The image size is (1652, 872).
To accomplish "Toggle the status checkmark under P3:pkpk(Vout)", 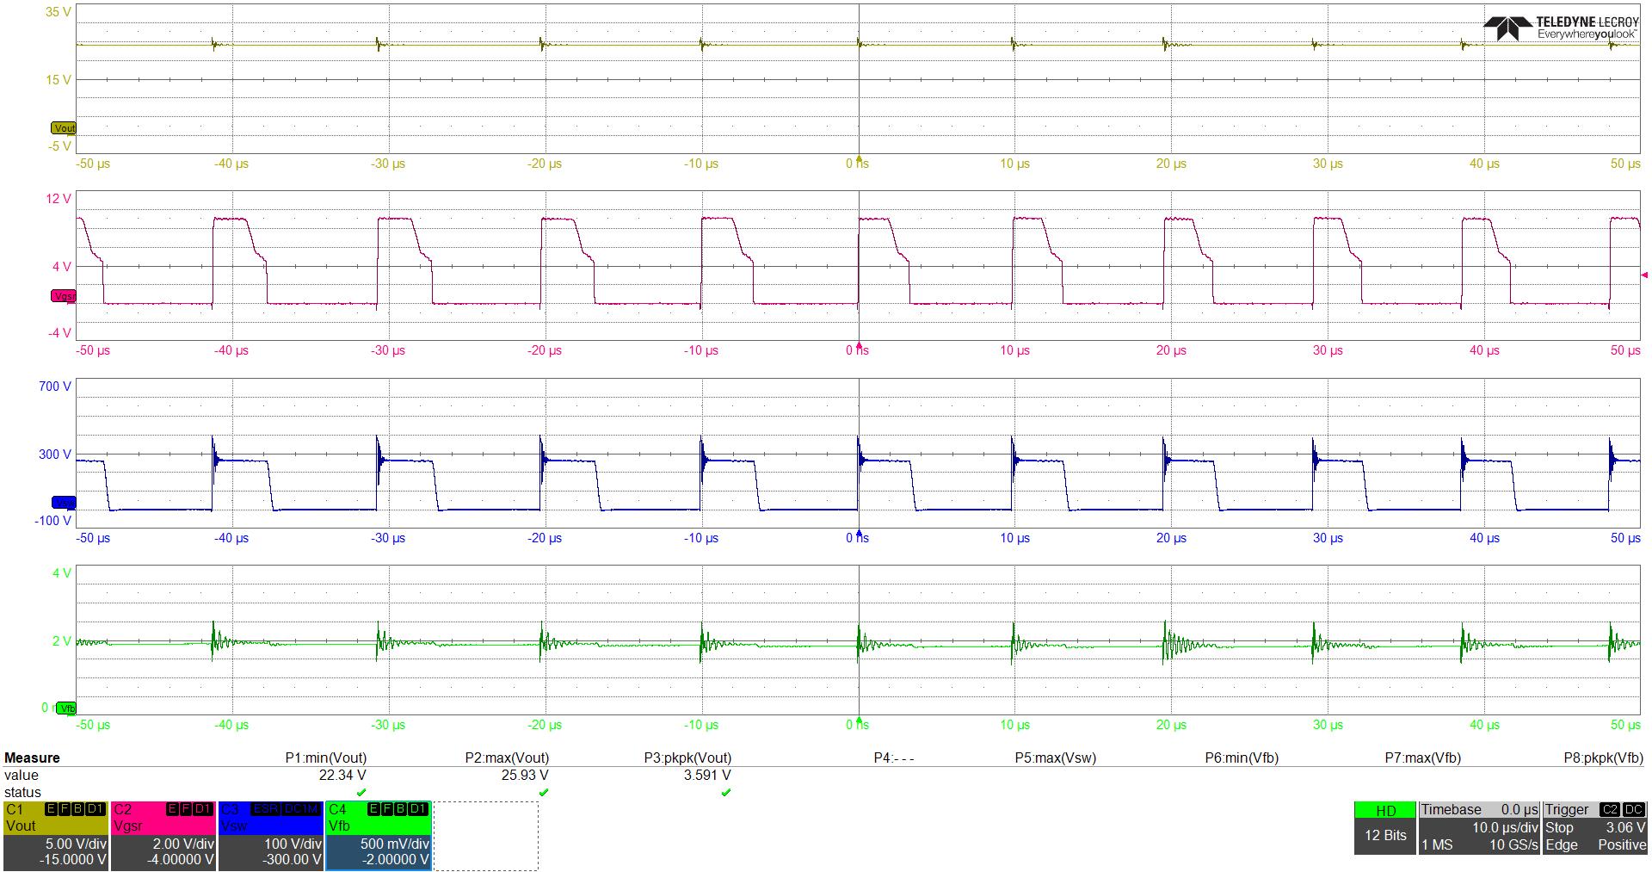I will point(725,791).
